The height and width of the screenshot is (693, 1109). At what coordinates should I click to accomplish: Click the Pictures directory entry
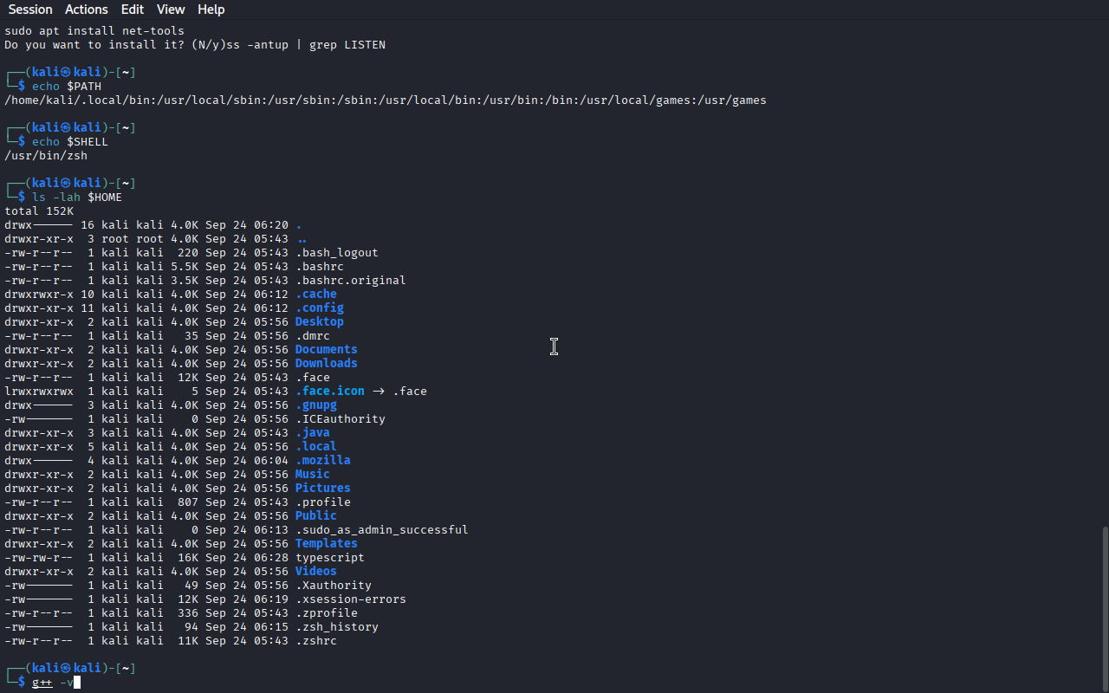[x=322, y=489]
